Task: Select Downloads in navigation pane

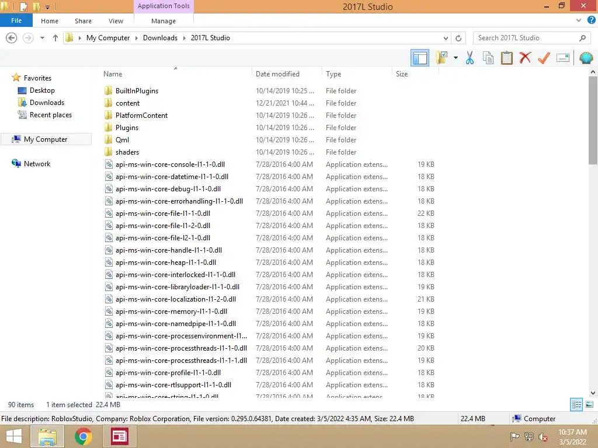Action: click(x=47, y=103)
